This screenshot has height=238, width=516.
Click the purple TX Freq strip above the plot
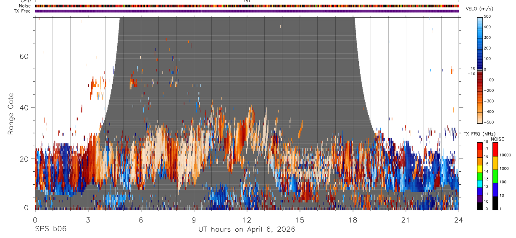pos(247,11)
